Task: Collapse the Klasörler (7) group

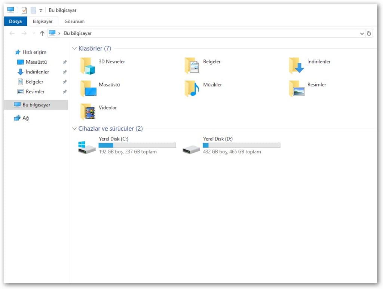Action: pyautogui.click(x=74, y=48)
